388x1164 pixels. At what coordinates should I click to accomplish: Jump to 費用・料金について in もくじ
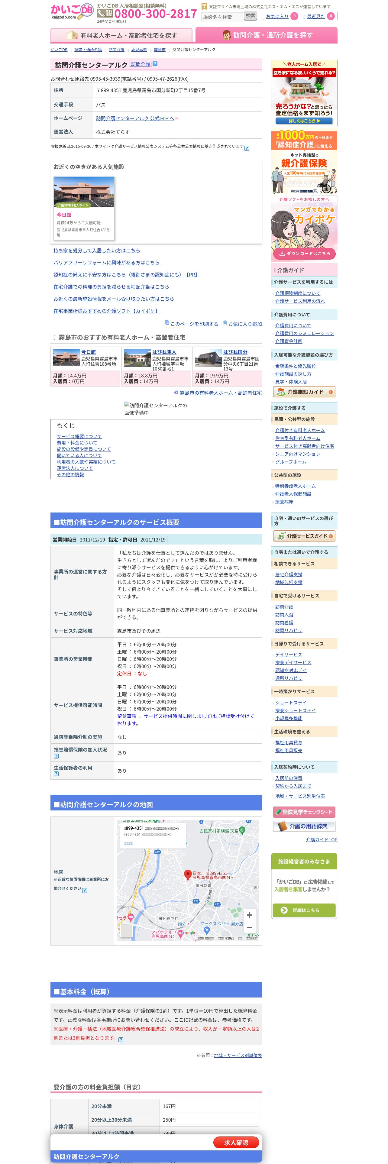click(77, 443)
